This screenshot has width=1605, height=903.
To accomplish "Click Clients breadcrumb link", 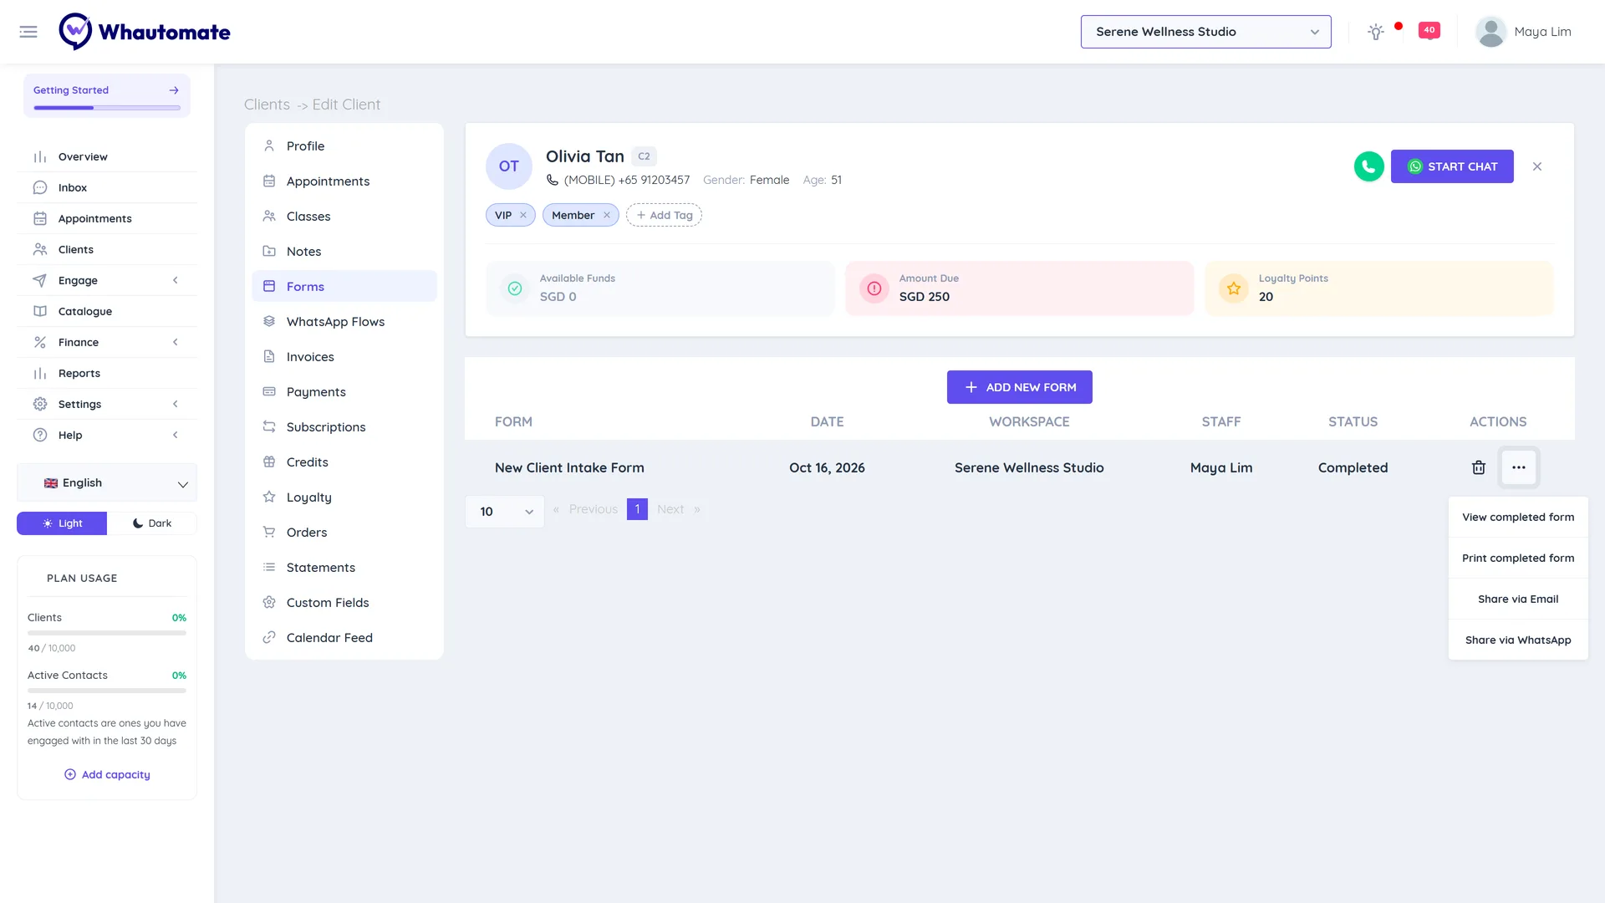I will [x=267, y=105].
